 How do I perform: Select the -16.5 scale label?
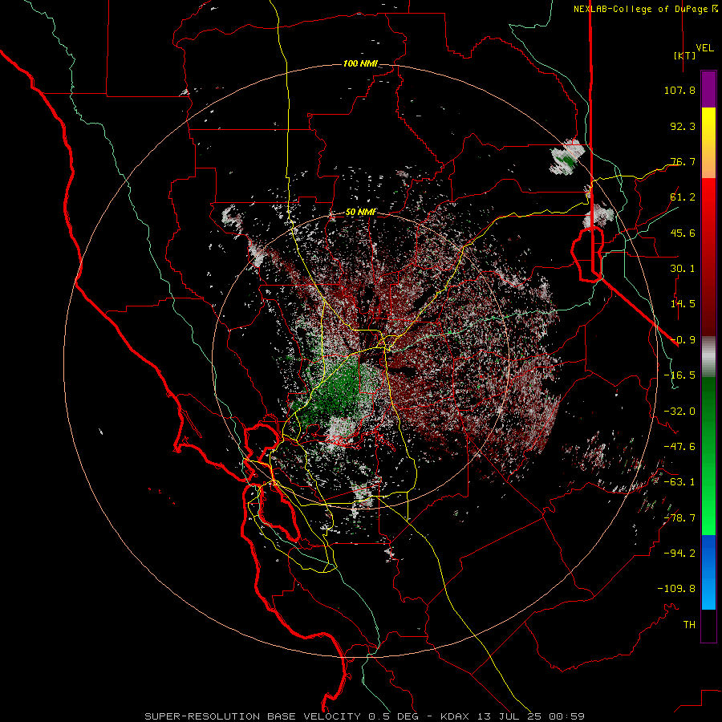tap(679, 375)
